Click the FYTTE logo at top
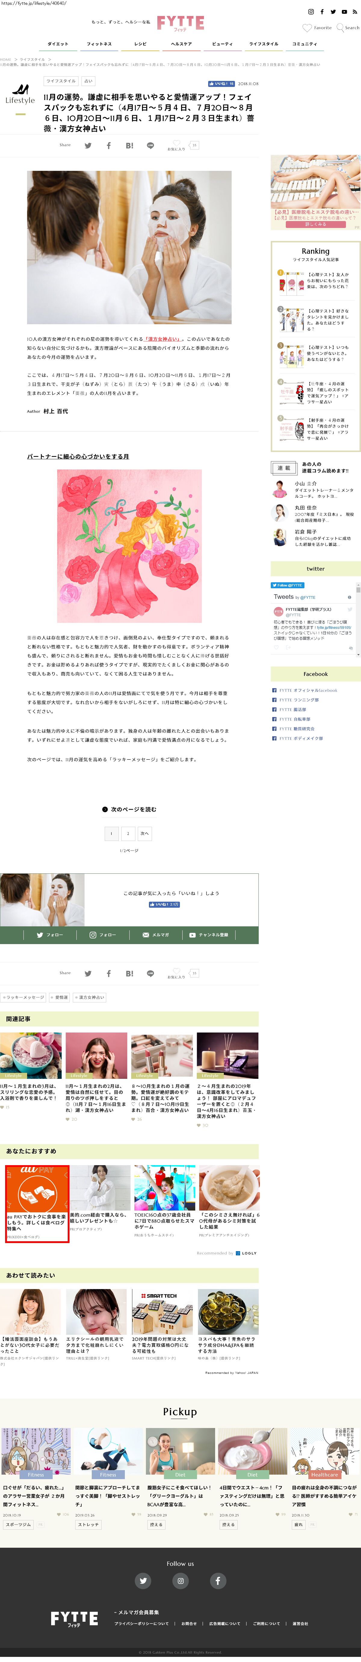Screen dimensions: 361x1662 pyautogui.click(x=181, y=24)
